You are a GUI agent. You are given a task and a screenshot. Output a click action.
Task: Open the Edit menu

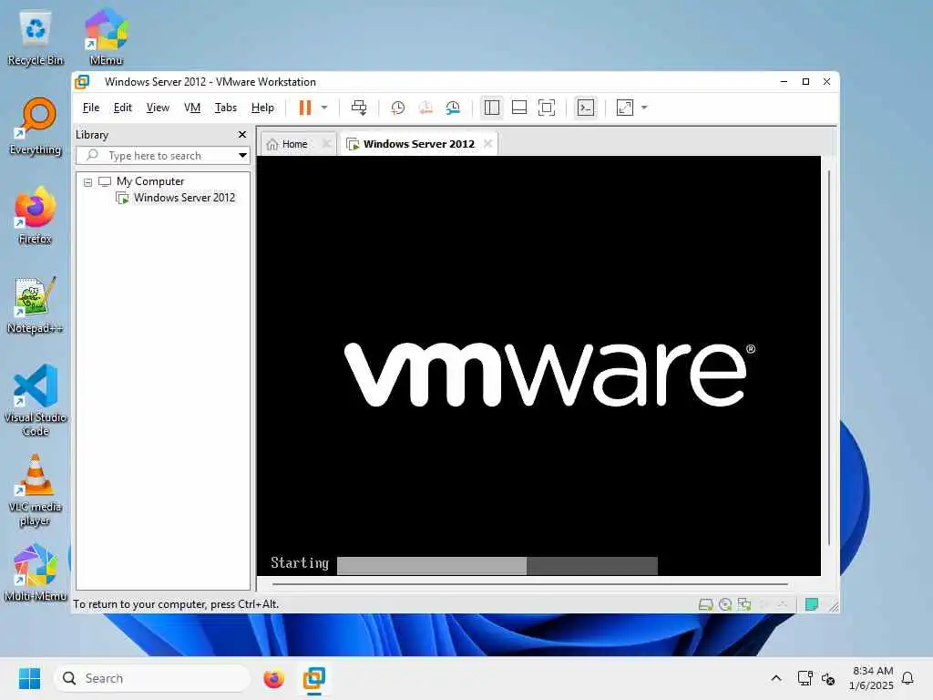[x=123, y=108]
